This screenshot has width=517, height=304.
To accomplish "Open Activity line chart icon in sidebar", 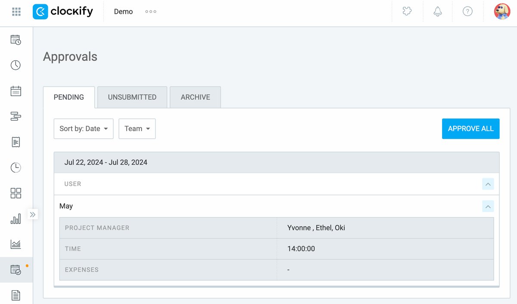I will click(16, 244).
